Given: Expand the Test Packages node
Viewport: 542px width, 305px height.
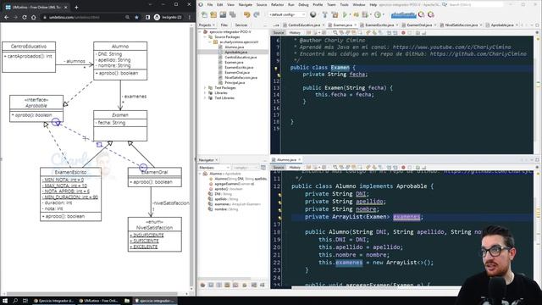Looking at the screenshot, I should tap(205, 88).
